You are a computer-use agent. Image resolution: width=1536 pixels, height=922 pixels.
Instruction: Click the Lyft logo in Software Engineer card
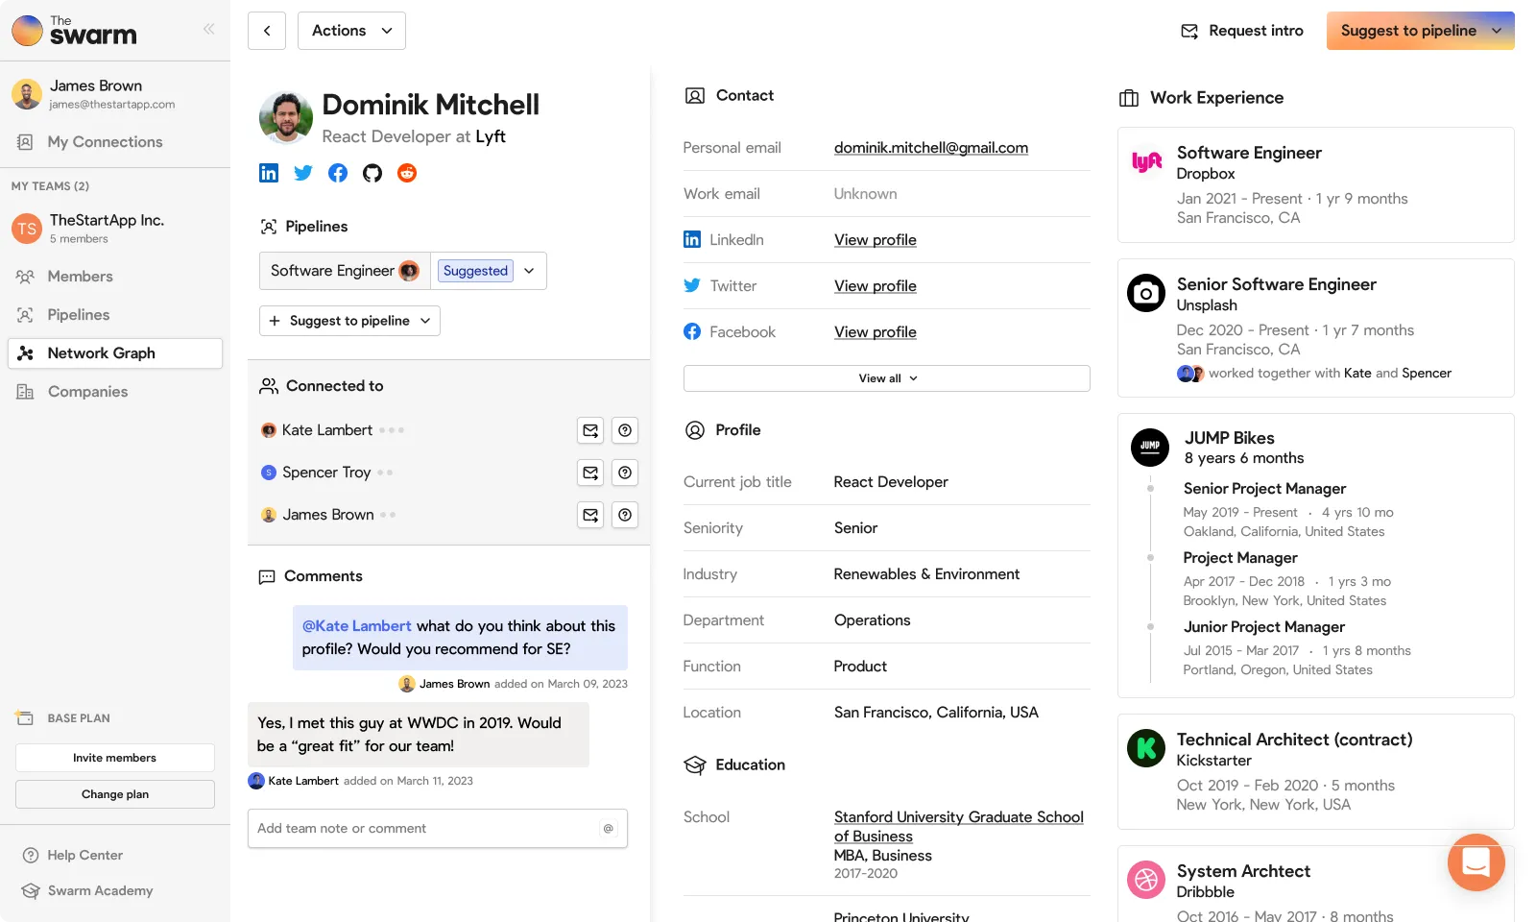click(1146, 161)
